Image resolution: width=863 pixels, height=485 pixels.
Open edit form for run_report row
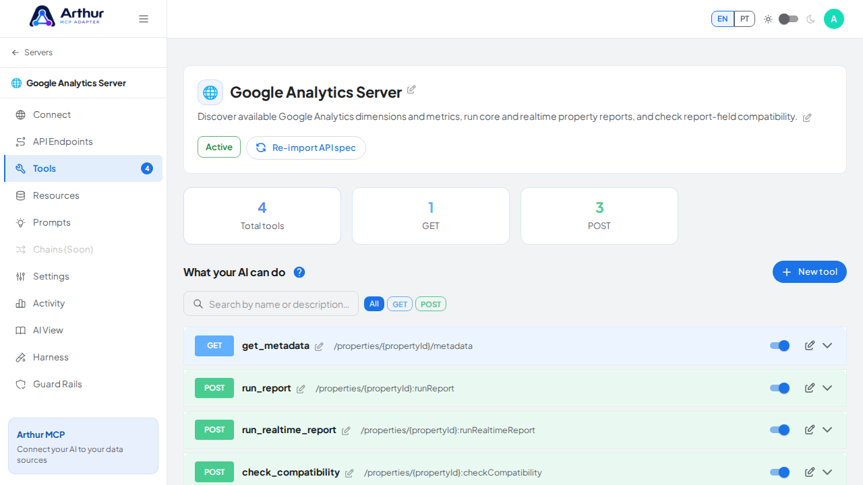click(x=810, y=388)
